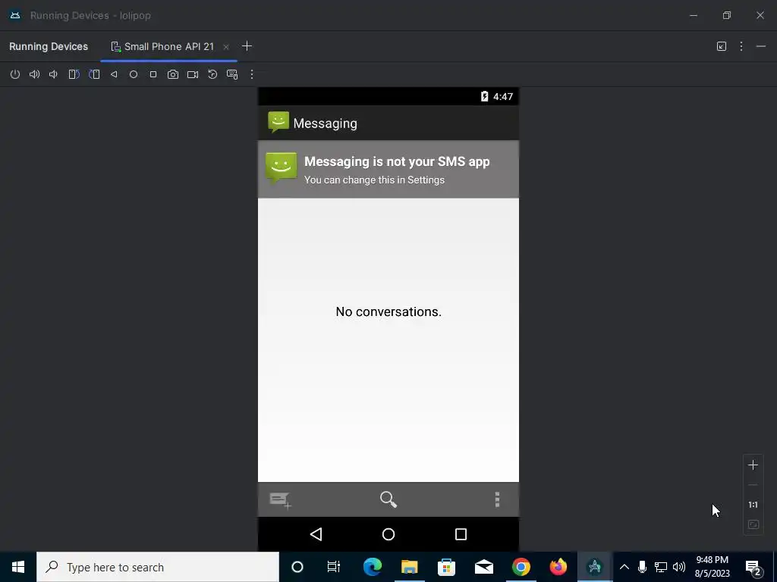
Task: Set emulator zoom to 1:1
Action: coord(753,505)
